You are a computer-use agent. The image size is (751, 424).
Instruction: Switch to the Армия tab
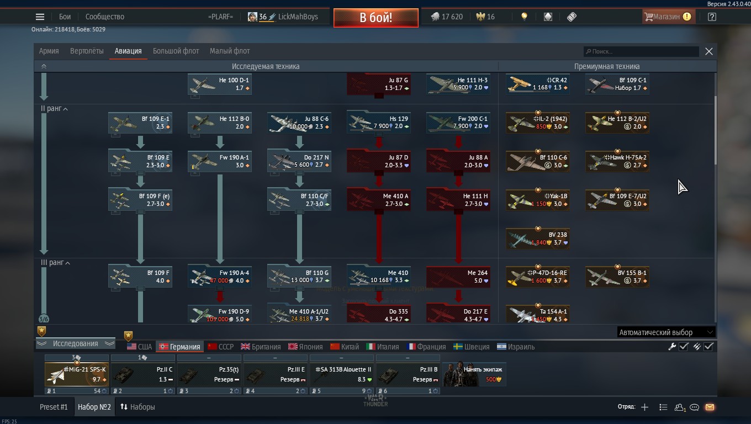(x=49, y=51)
